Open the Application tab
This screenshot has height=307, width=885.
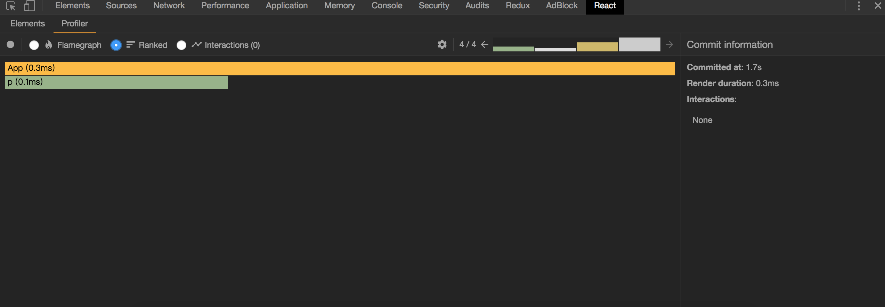pos(287,6)
